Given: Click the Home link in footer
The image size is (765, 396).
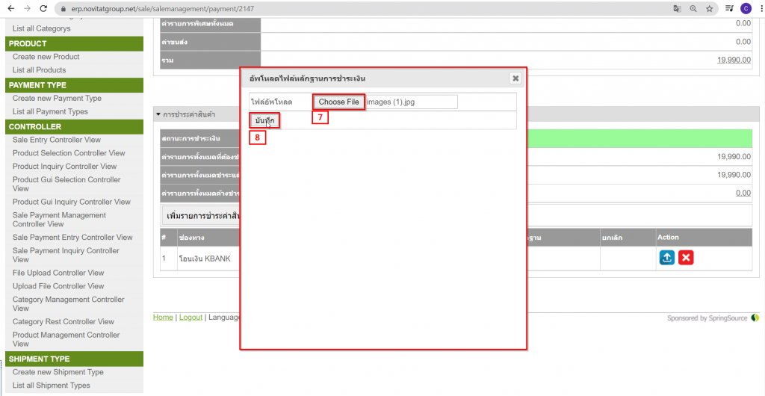Looking at the screenshot, I should tap(163, 318).
